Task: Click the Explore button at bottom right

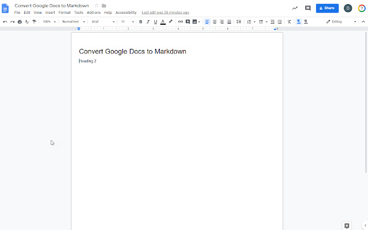Action: (x=347, y=225)
